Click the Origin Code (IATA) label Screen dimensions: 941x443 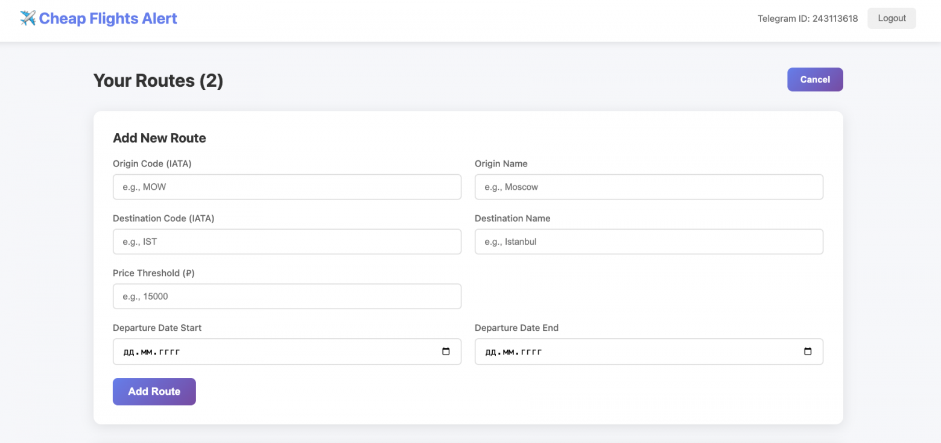(x=152, y=163)
